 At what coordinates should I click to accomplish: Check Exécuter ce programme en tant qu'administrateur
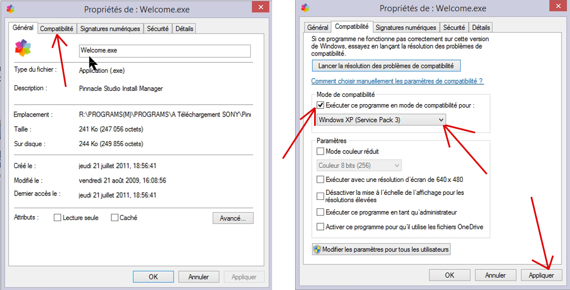click(x=320, y=212)
